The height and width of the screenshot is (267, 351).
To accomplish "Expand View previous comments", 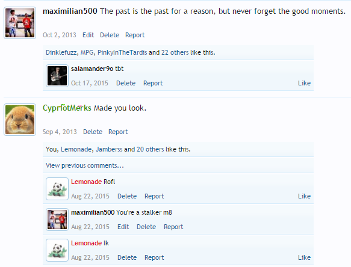I will [85, 165].
